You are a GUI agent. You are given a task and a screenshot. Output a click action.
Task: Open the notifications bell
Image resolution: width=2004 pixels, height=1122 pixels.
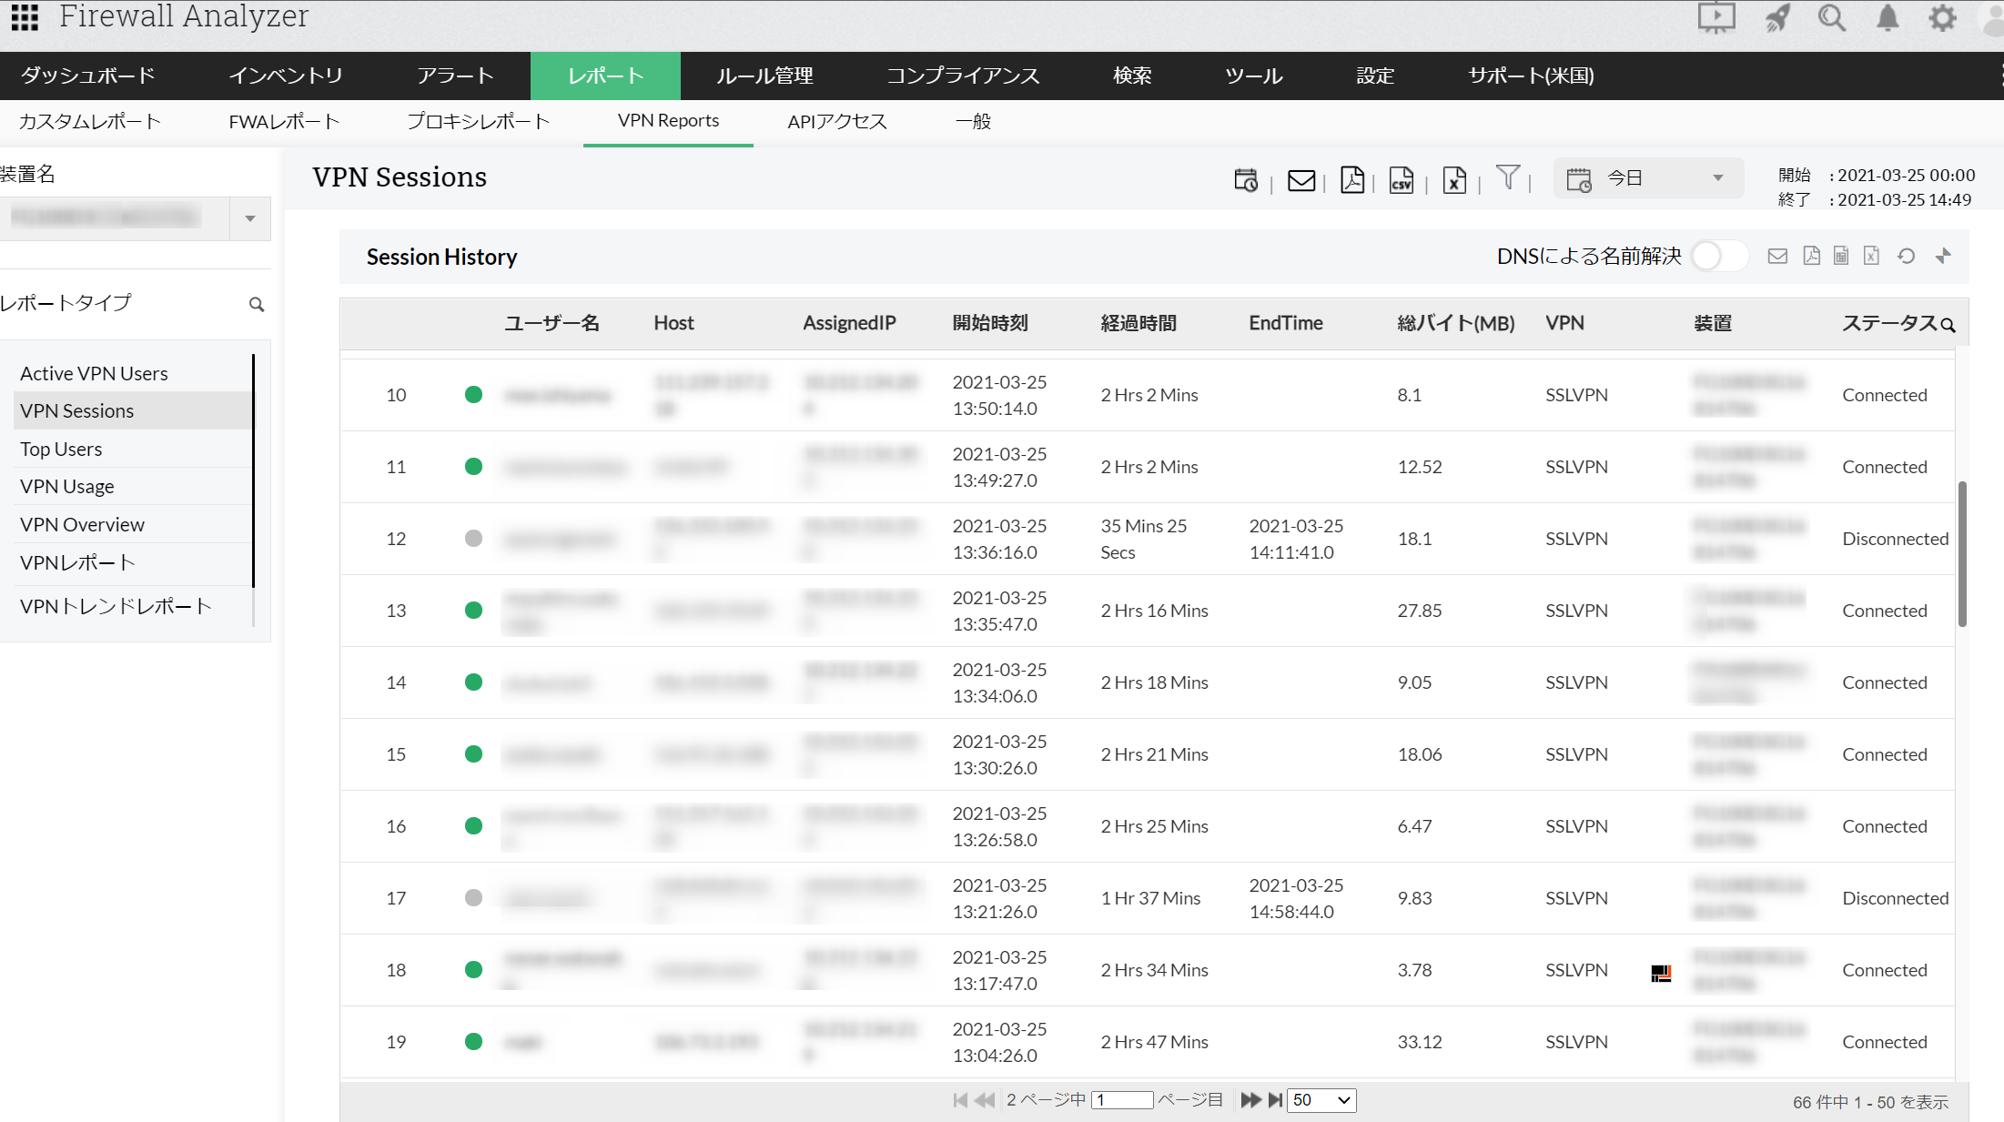[1888, 18]
